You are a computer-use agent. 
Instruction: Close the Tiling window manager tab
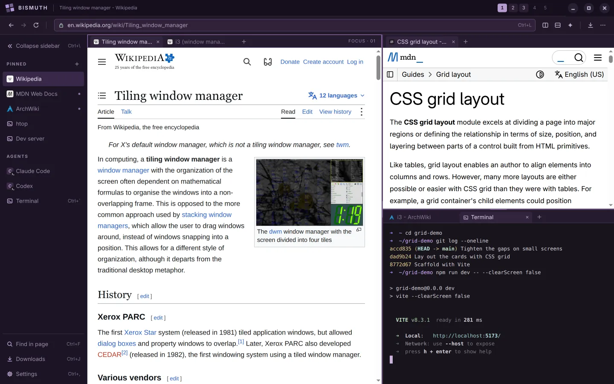tap(158, 42)
